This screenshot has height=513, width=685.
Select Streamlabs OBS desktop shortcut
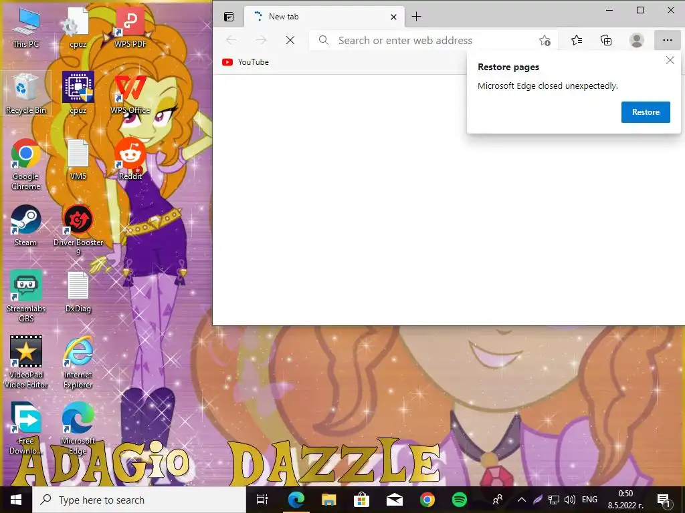coord(26,296)
